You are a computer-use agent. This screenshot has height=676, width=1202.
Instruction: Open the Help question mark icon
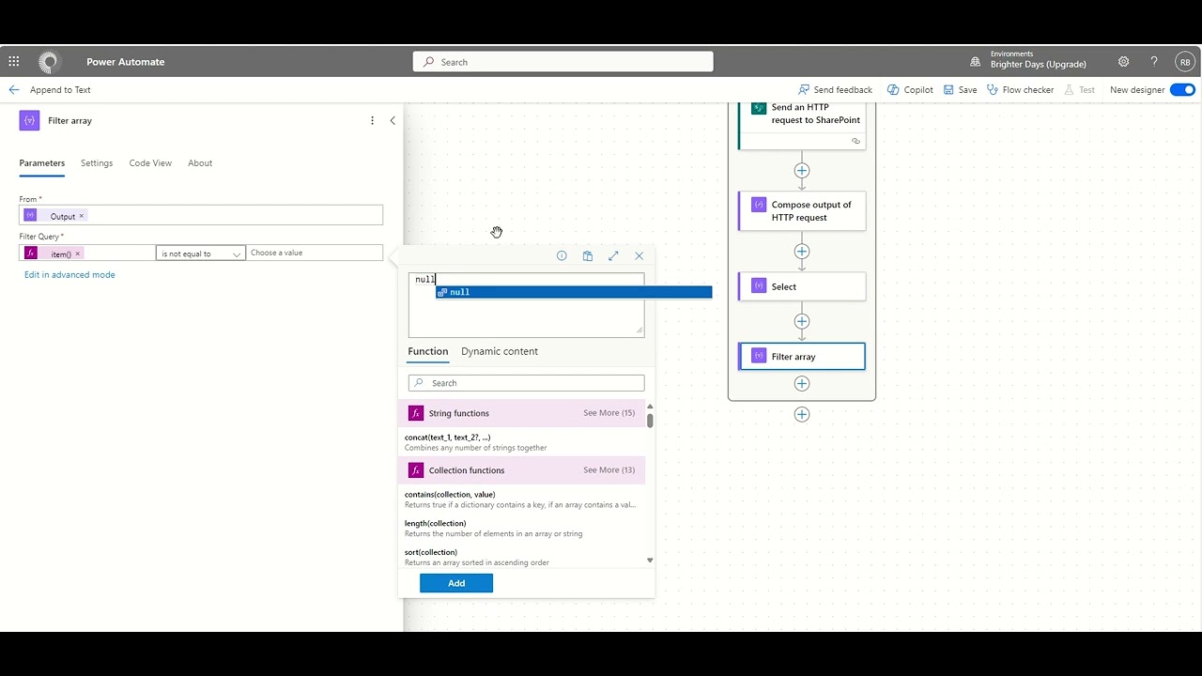pyautogui.click(x=1154, y=62)
